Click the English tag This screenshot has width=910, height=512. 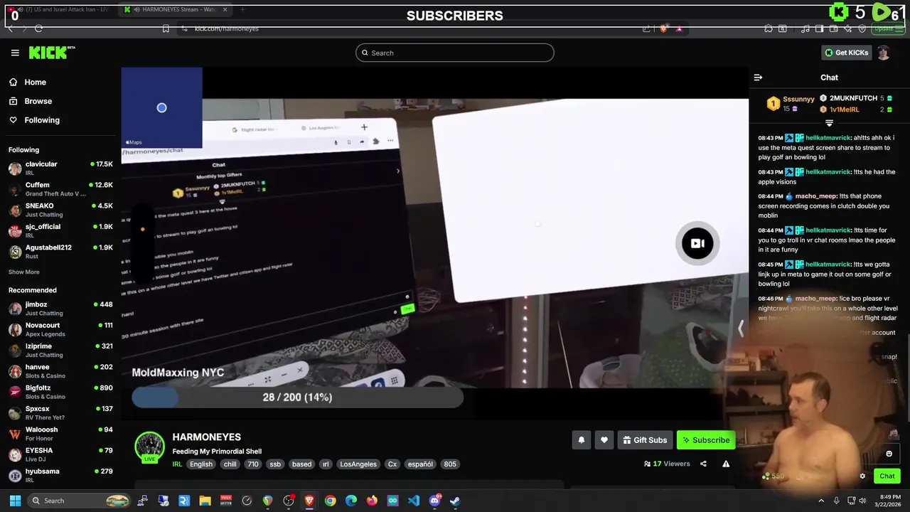(201, 464)
